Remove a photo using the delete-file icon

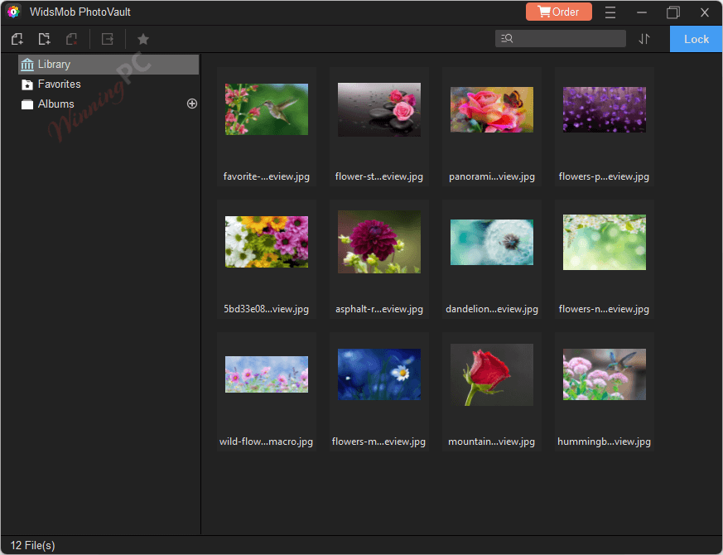(71, 39)
